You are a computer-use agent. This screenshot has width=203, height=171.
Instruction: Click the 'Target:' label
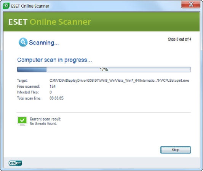click(22, 81)
